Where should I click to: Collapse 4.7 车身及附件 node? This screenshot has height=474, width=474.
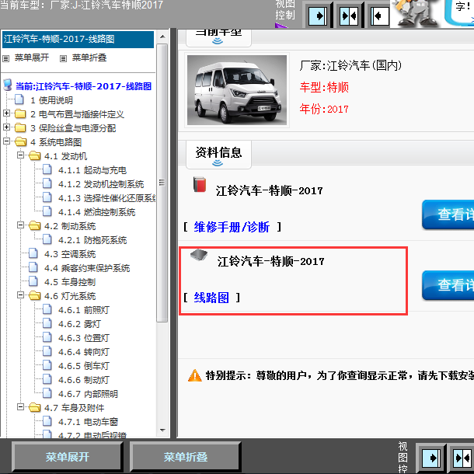click(x=20, y=407)
